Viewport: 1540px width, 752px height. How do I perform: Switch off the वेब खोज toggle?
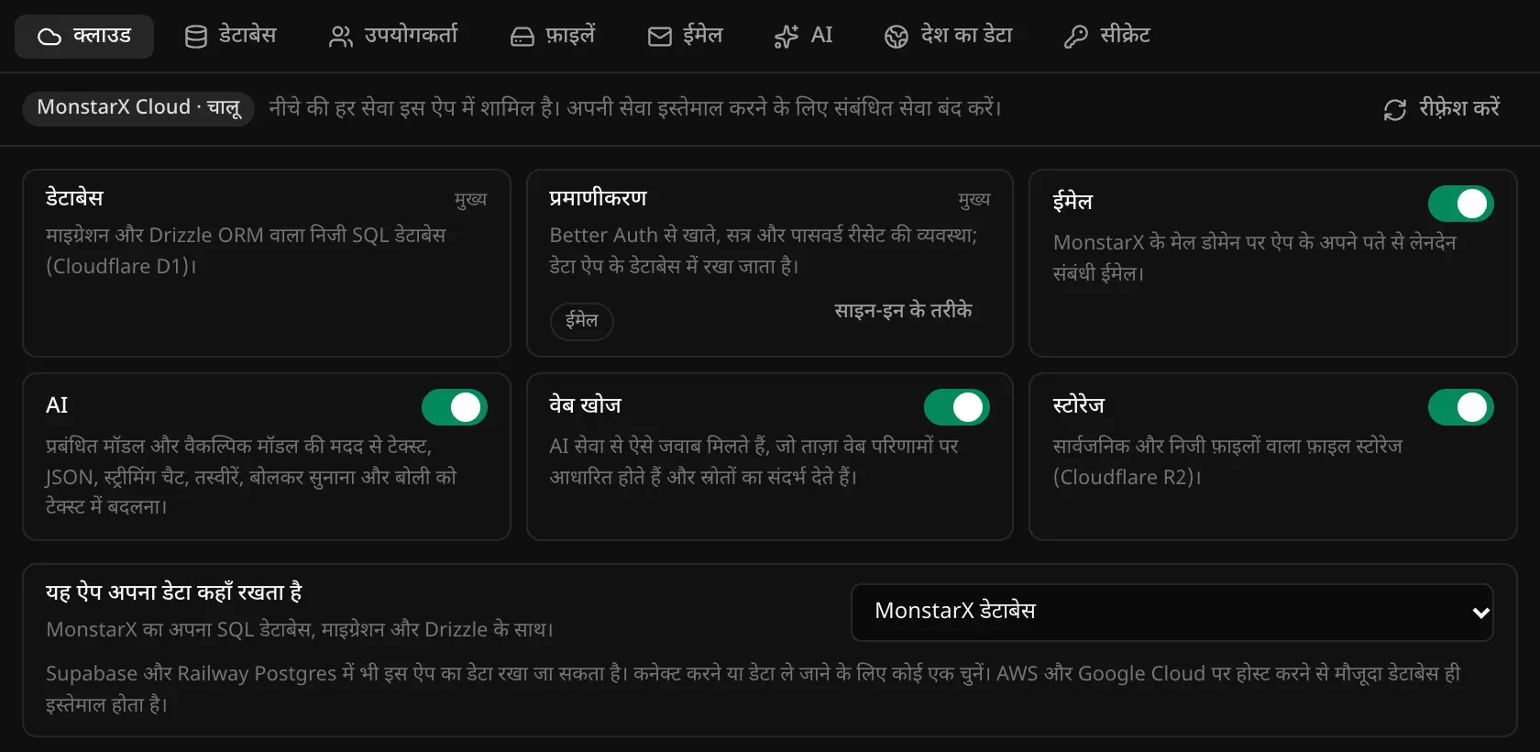tap(957, 407)
